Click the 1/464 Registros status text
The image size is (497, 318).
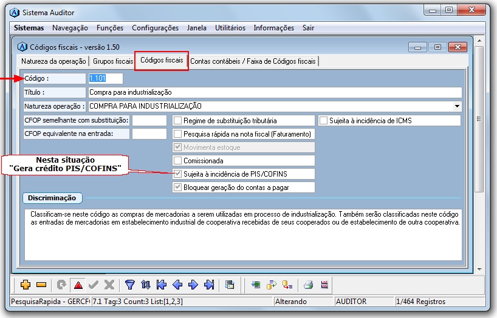pos(421,302)
